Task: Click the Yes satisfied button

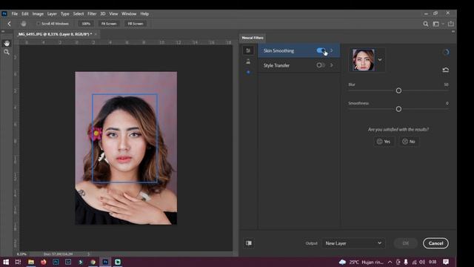Action: (384, 142)
